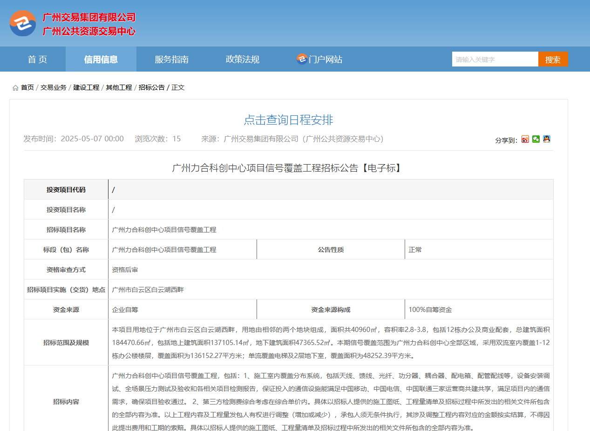Go to 建设工程 via breadcrumb trail
This screenshot has height=431, width=590.
point(87,87)
